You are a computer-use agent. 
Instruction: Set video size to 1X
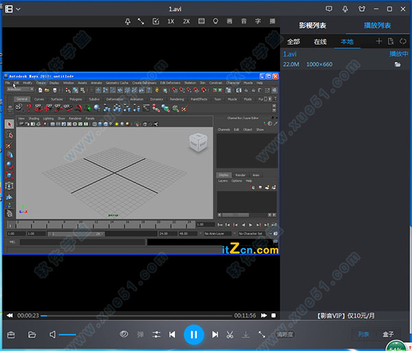[171, 21]
